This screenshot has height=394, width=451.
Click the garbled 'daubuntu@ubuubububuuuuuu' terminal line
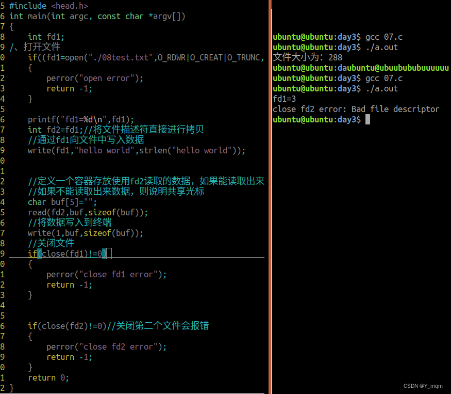[361, 68]
